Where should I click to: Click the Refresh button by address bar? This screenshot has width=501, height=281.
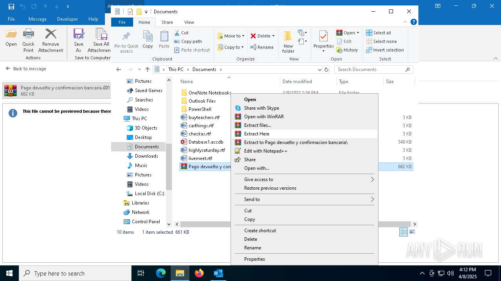326,69
